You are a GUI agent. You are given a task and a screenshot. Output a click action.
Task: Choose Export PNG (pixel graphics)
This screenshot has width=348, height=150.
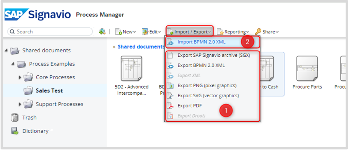212,85
